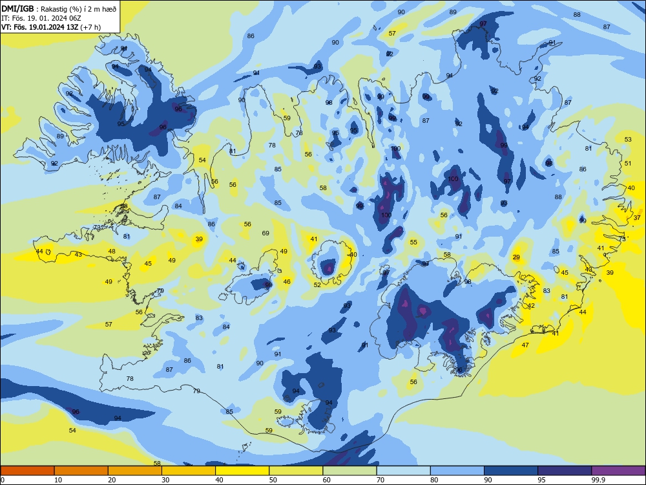Select the legend tick label 0
This screenshot has height=485, width=646.
click(3, 480)
